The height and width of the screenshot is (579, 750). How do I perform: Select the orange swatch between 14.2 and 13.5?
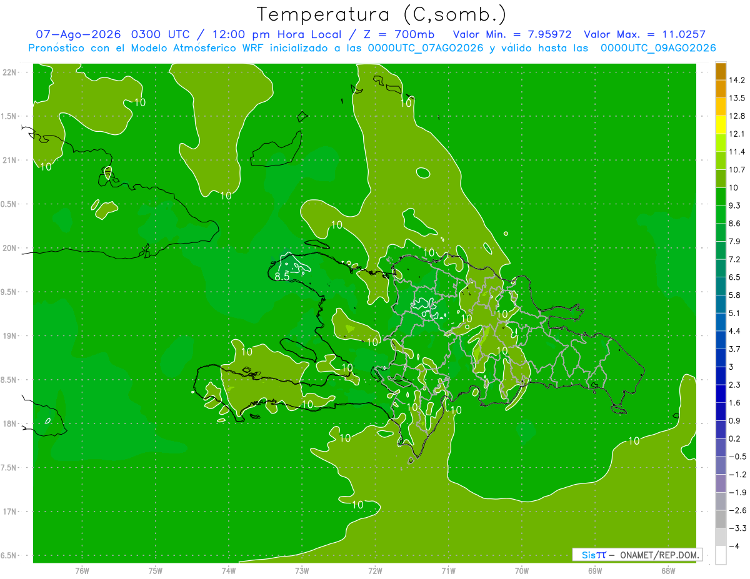(721, 89)
